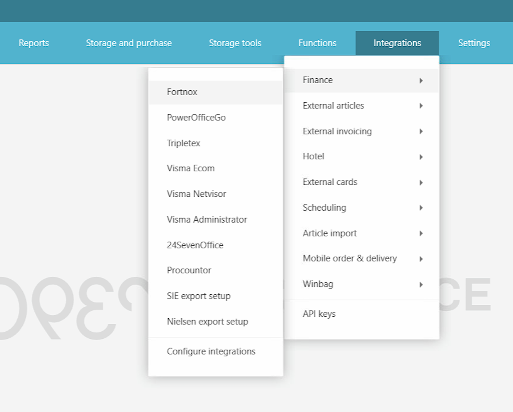The width and height of the screenshot is (513, 412).
Task: Open the Reports tab
Action: click(x=34, y=43)
